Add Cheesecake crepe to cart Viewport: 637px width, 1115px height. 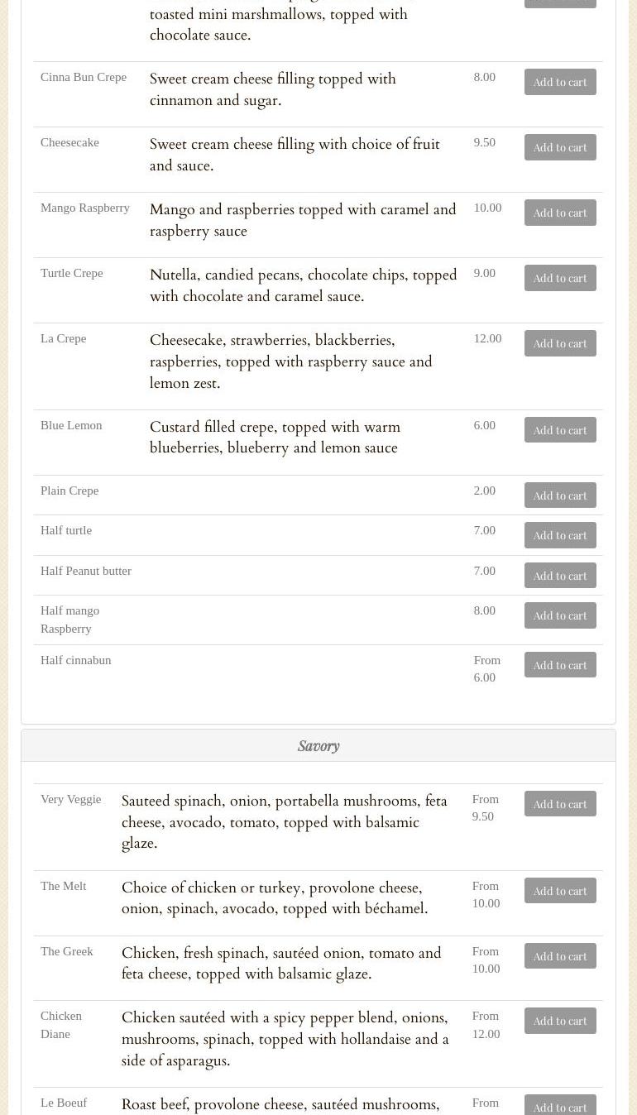[x=560, y=147]
